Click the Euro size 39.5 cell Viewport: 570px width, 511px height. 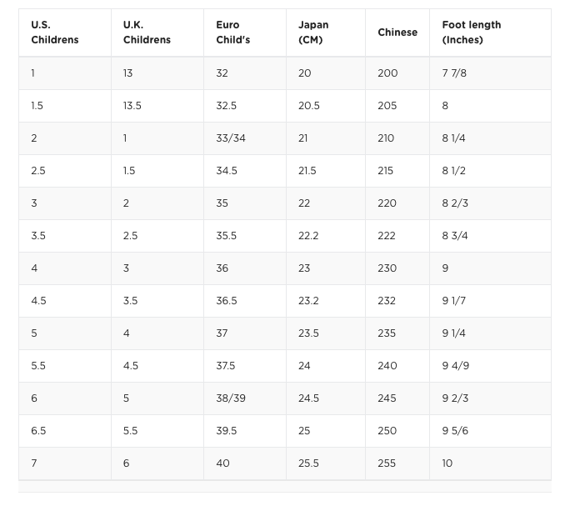tap(227, 431)
